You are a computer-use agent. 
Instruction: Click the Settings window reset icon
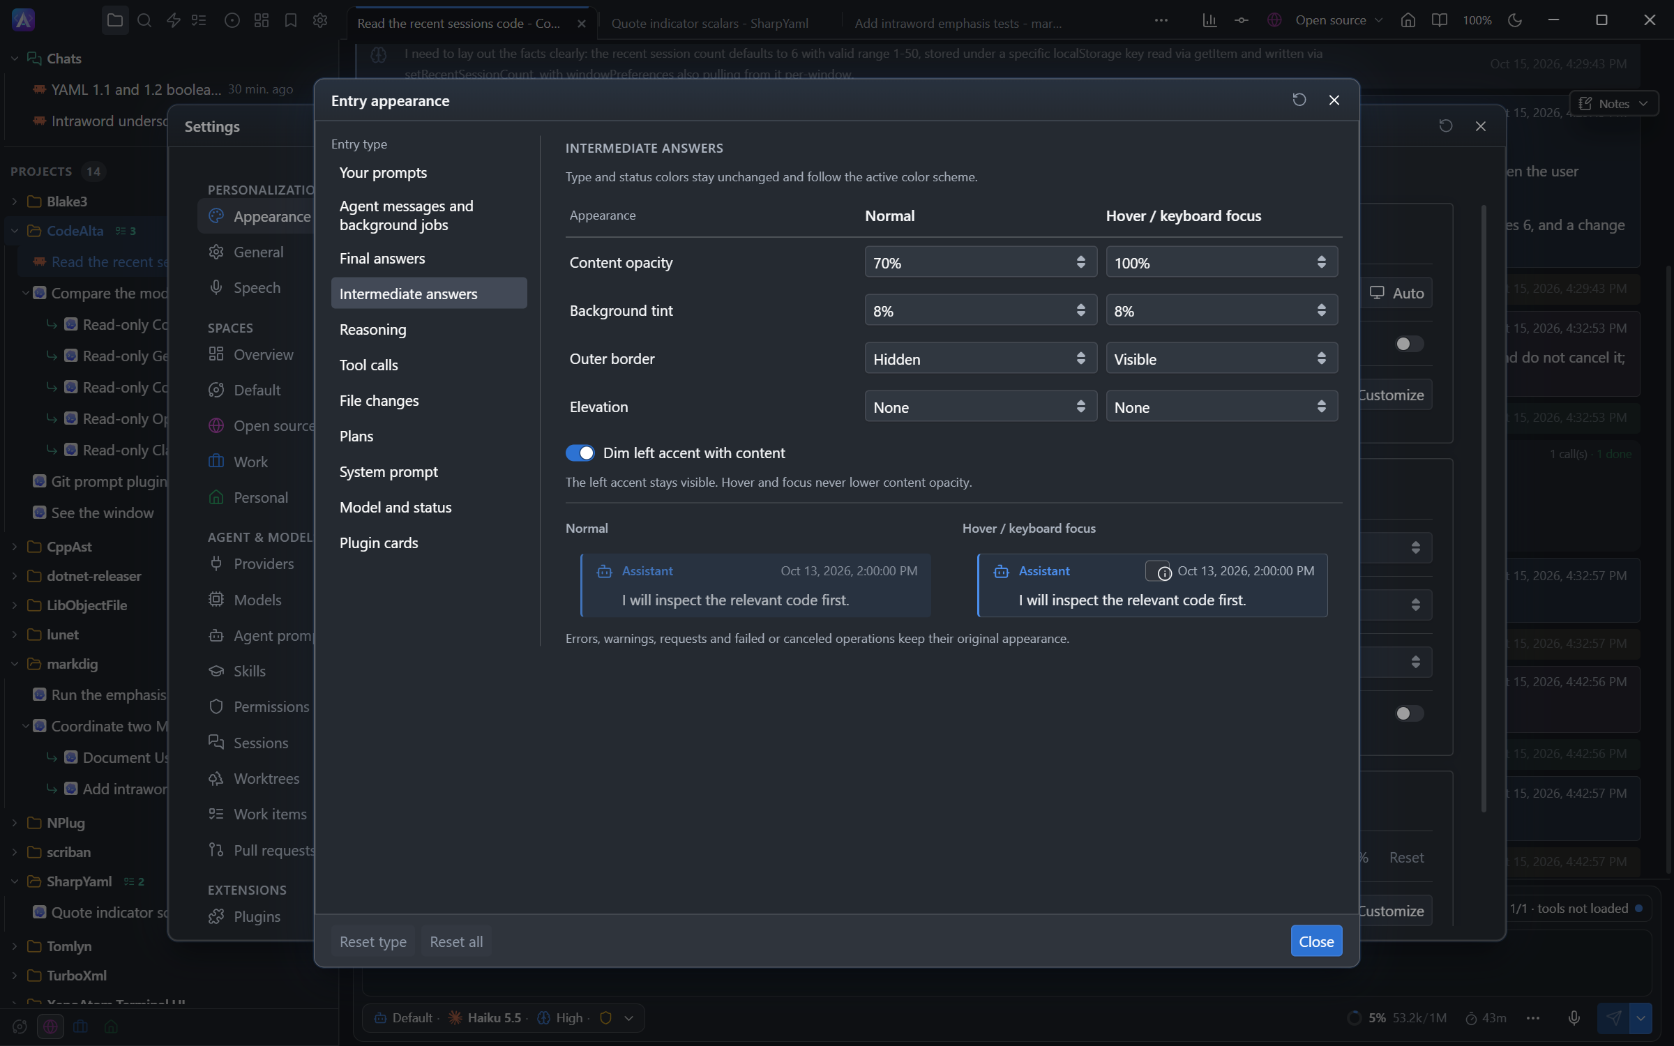tap(1445, 126)
